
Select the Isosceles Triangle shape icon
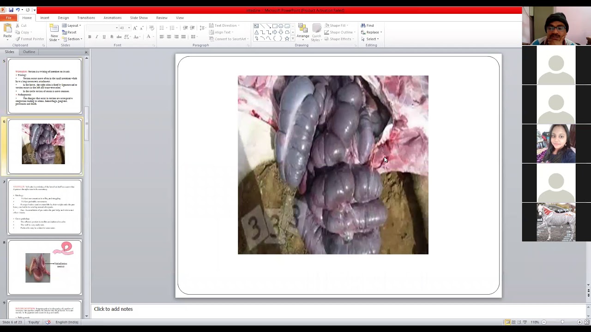(x=256, y=32)
